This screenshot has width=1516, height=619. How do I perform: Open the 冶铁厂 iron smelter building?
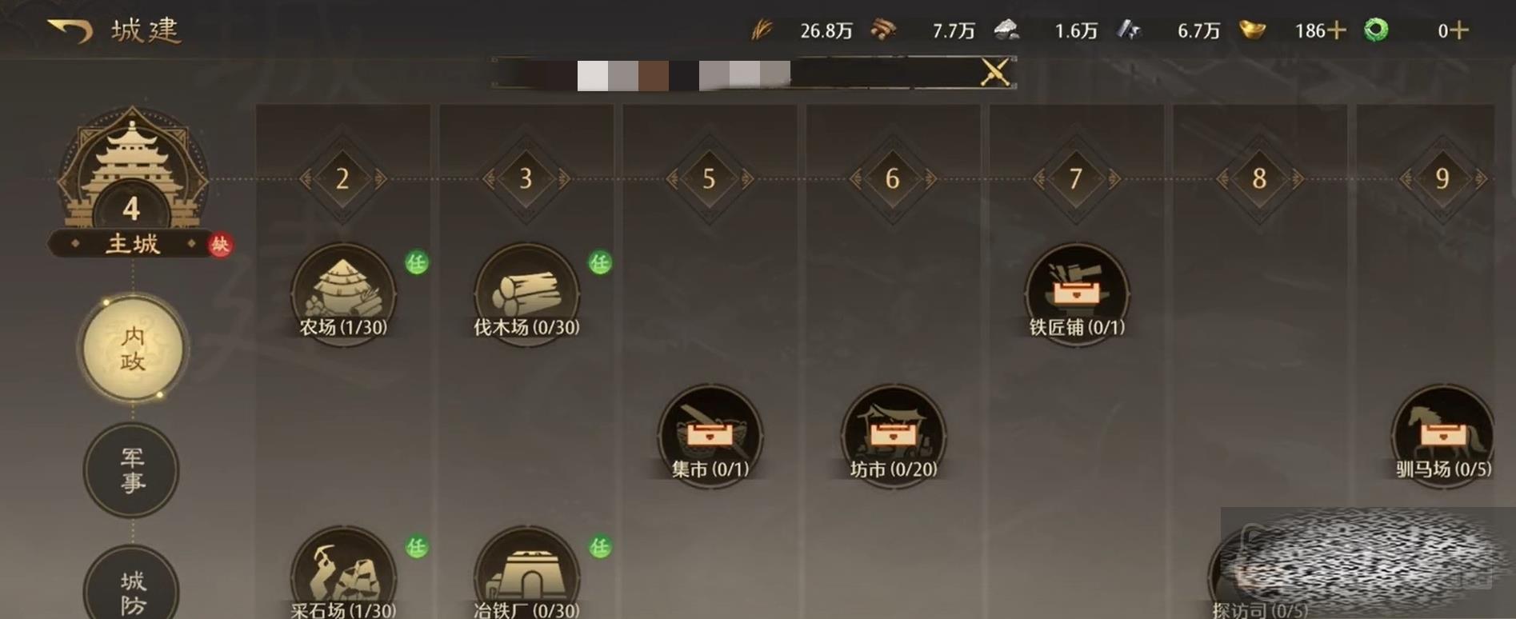coord(526,574)
